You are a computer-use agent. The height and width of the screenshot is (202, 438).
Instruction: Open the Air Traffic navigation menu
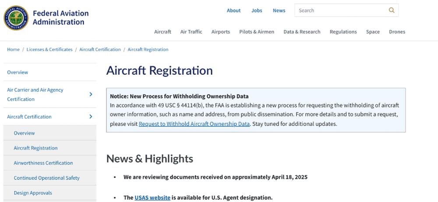pos(191,32)
